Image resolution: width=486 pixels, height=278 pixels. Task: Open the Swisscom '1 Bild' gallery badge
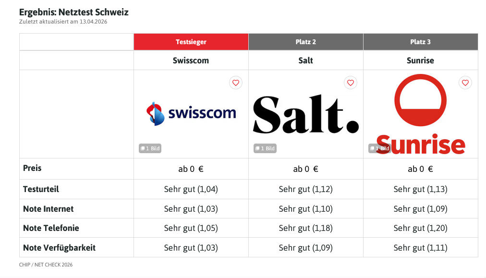coord(150,148)
